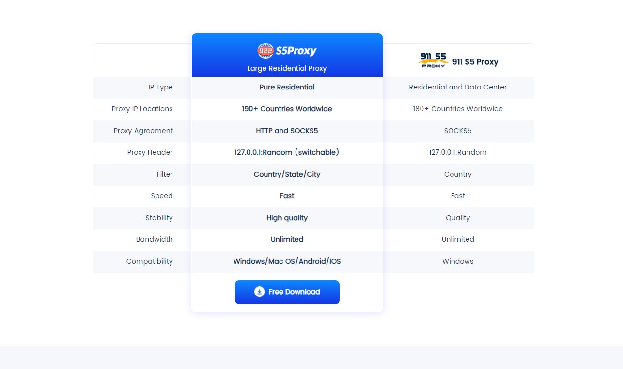Click the 'Windows/Mac OS/Android/IOS' cell
The width and height of the screenshot is (623, 369).
pyautogui.click(x=287, y=261)
